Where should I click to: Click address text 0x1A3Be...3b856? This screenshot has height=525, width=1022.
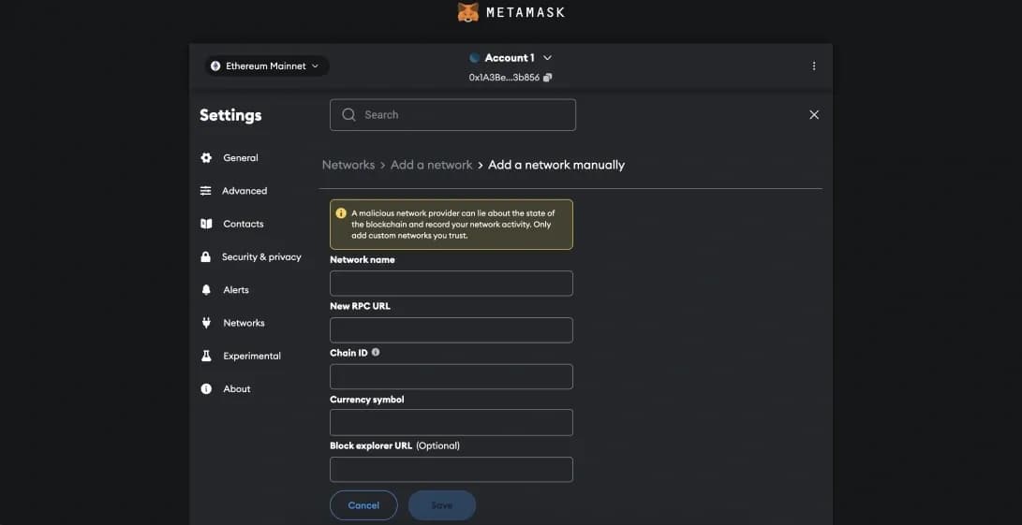tap(504, 78)
